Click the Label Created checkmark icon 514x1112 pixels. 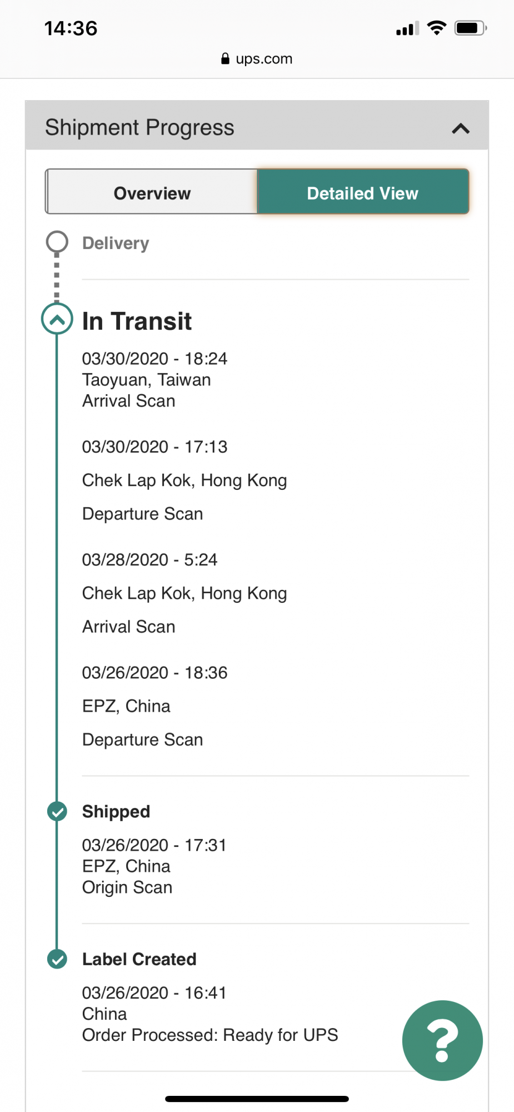coord(57,959)
